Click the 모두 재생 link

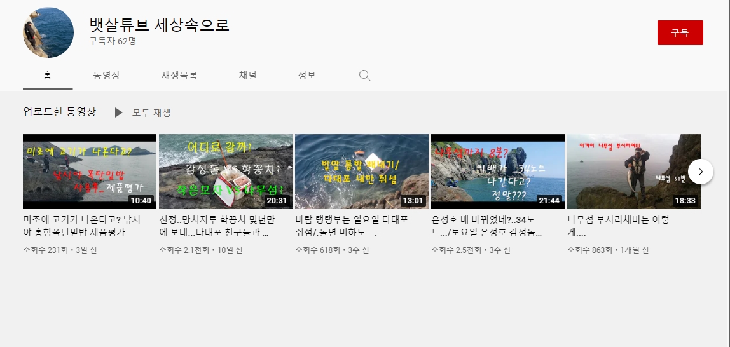151,112
